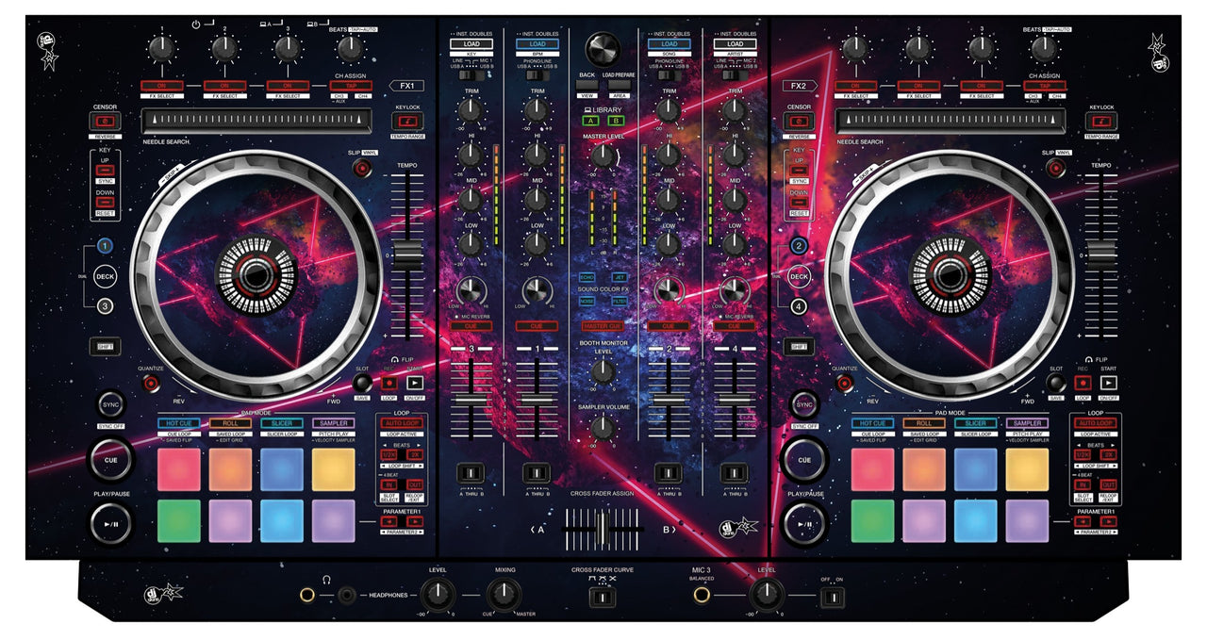Screen dimensions: 1207x640
Task: Tap the round CUE button beside deck 2
Action: pyautogui.click(x=804, y=460)
